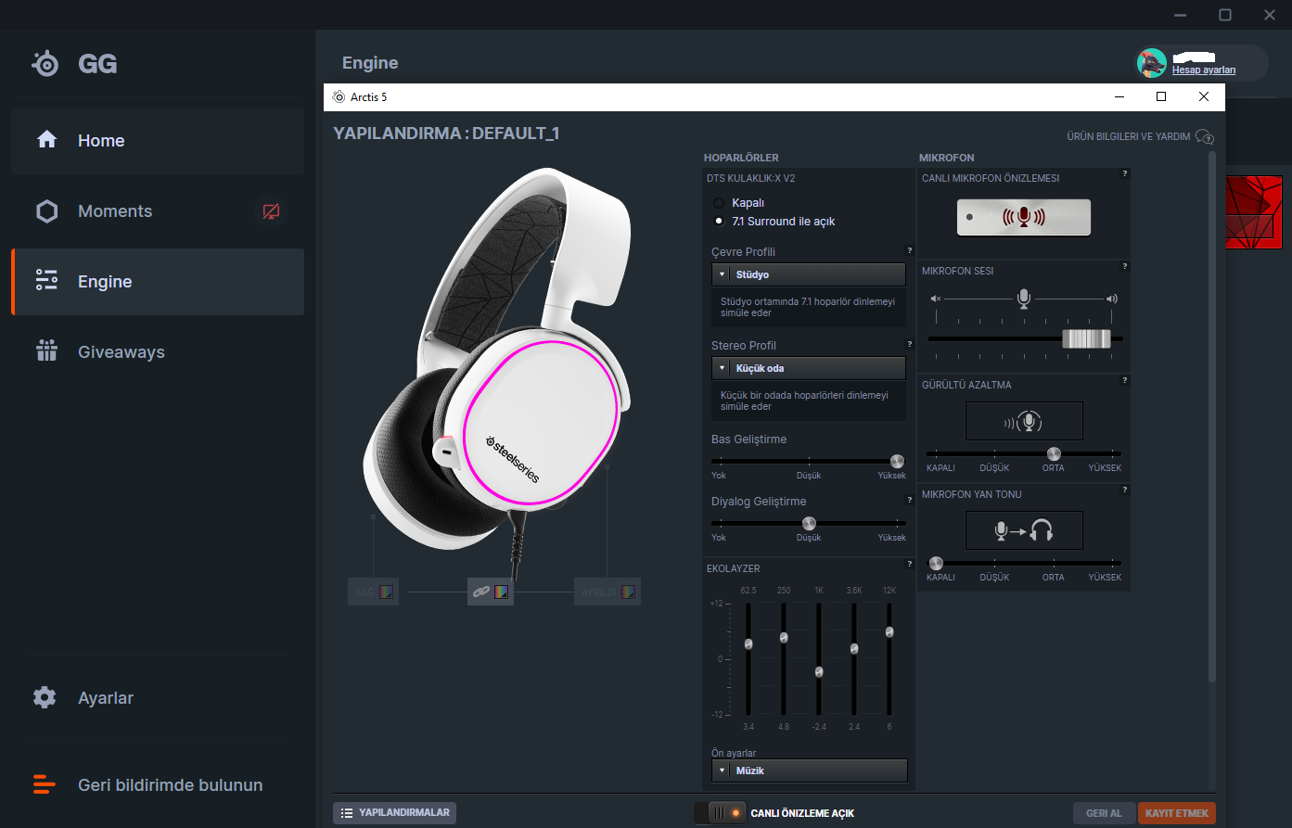Click the MİKROFON SESİ volume slider thumb
The image size is (1292, 828).
tap(1086, 338)
